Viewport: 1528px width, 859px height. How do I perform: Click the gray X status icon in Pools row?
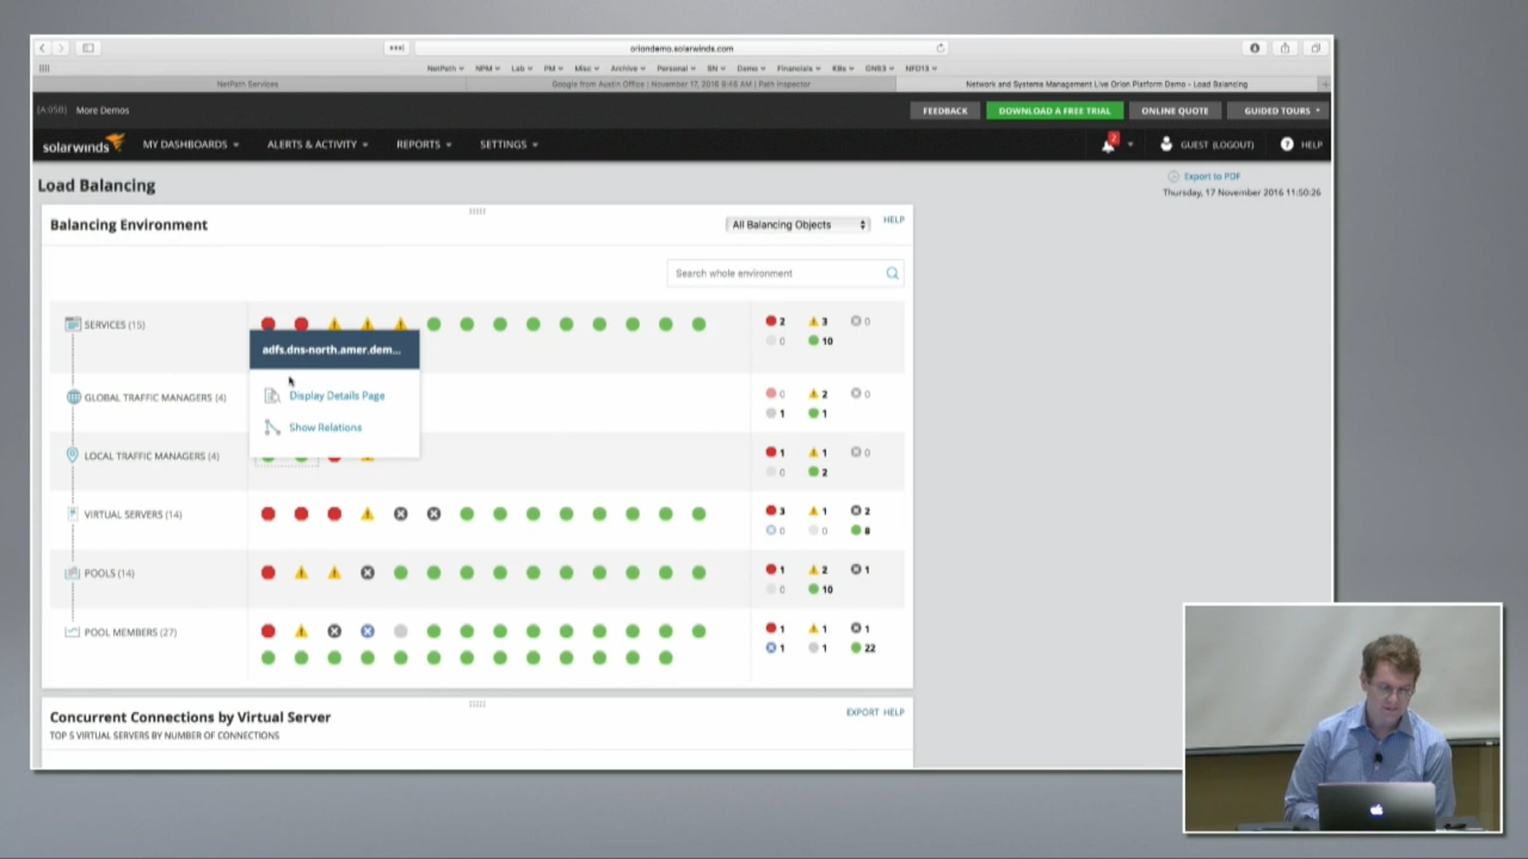[367, 573]
